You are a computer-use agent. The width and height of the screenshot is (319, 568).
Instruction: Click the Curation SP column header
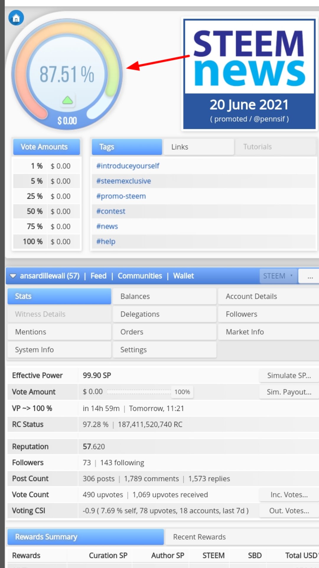point(108,556)
